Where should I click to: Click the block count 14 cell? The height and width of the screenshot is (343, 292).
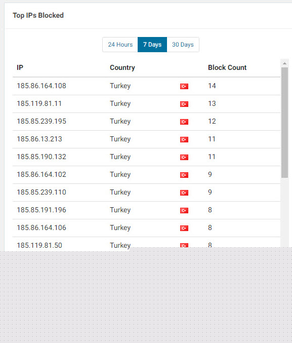pos(212,86)
